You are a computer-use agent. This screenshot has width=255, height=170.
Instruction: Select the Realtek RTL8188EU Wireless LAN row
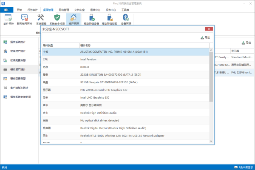point(125,136)
